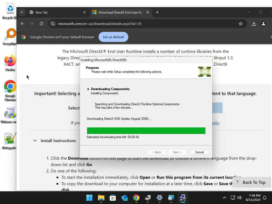Viewport: 272px width, 204px height.
Task: Click the DirectX setup taskbar icon
Action: coord(183,198)
